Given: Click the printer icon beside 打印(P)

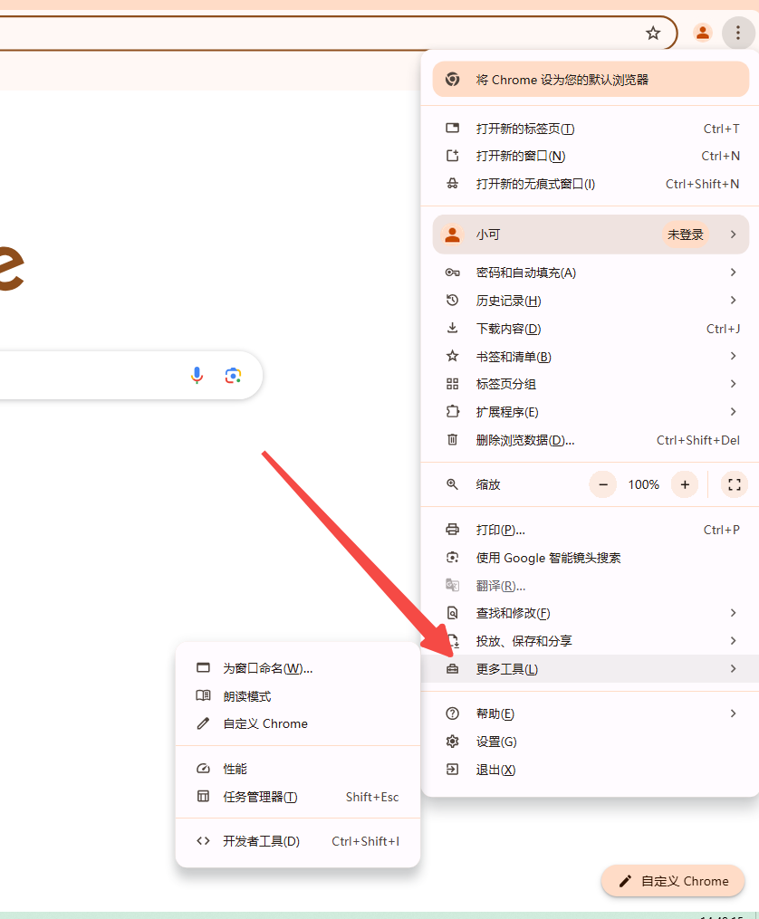Looking at the screenshot, I should click(x=453, y=530).
